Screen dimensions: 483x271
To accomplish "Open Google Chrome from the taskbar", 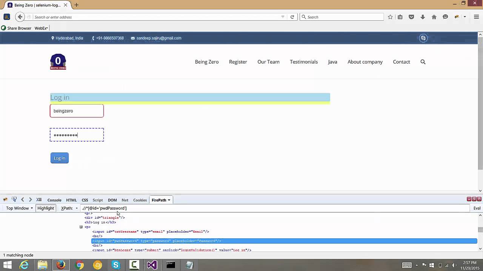I will click(x=79, y=265).
